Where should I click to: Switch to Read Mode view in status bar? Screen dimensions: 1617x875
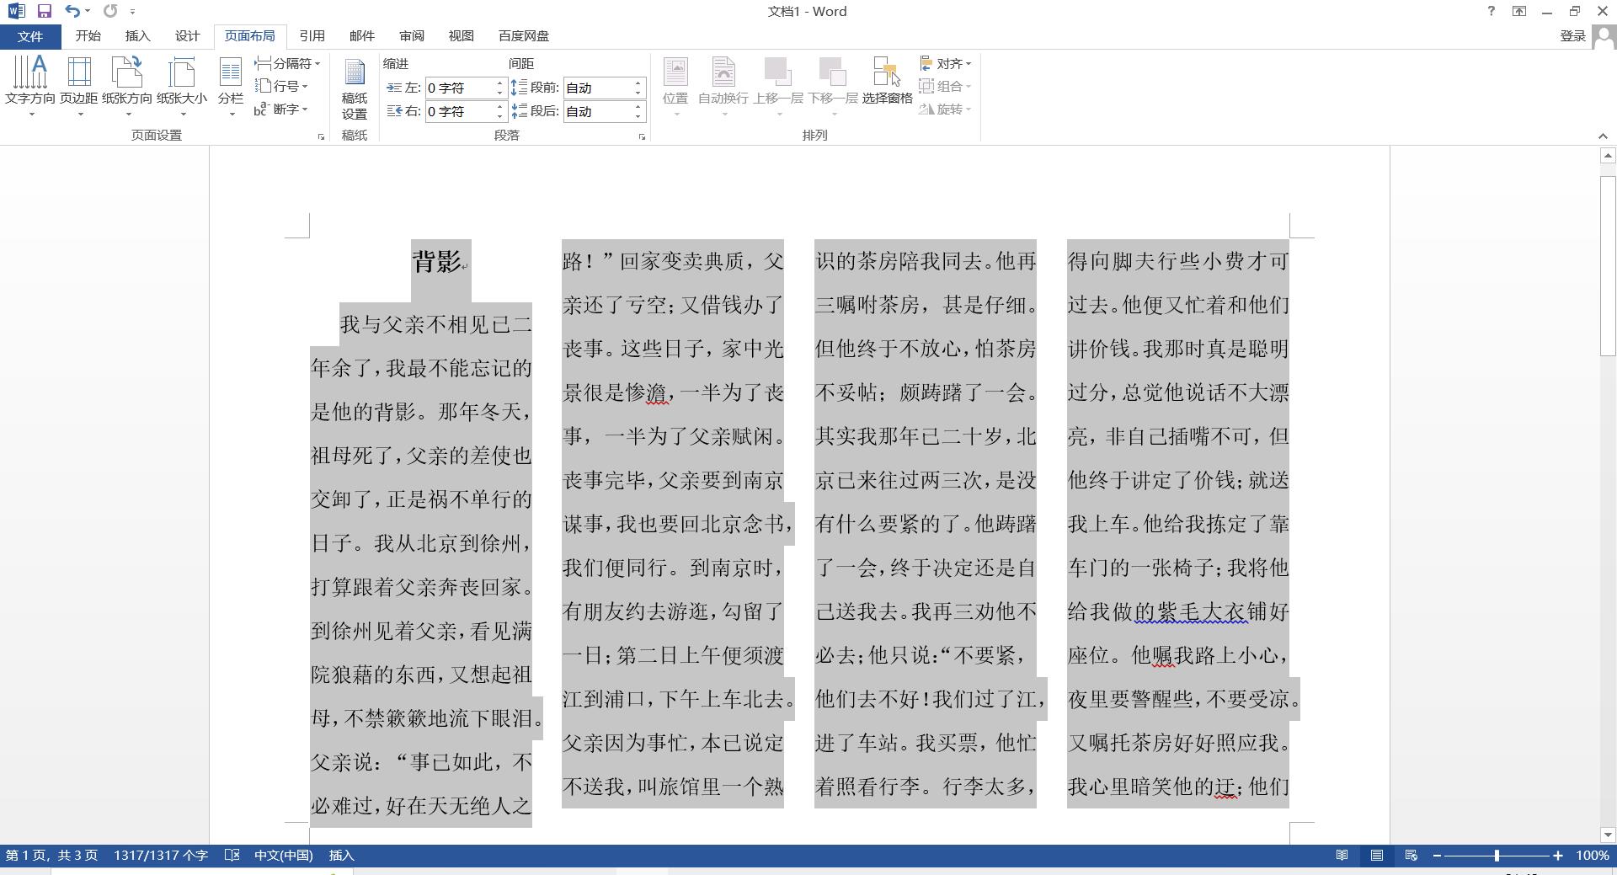(1342, 856)
